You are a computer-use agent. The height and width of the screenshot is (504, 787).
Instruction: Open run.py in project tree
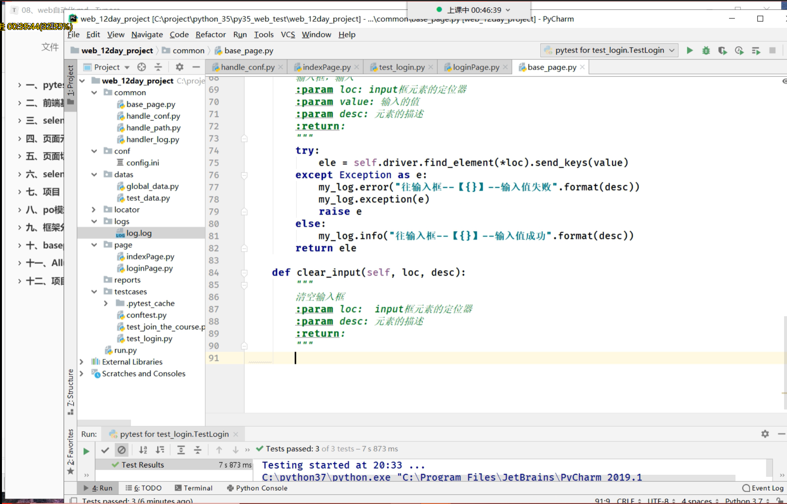click(x=125, y=350)
